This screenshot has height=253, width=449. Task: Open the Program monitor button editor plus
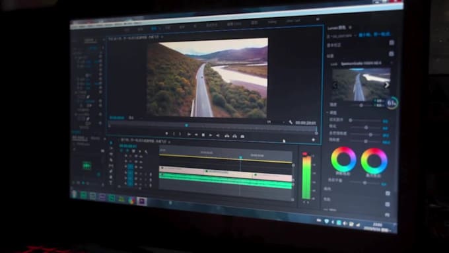(313, 140)
